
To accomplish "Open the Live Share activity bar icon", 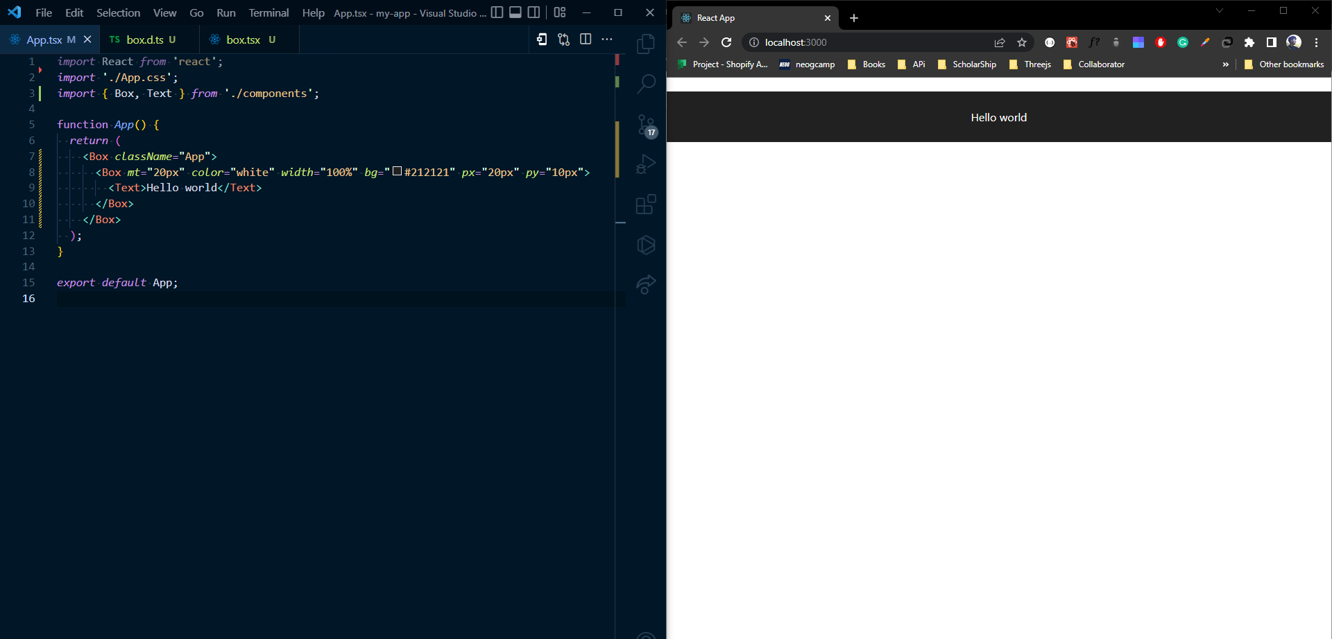I will pos(646,285).
